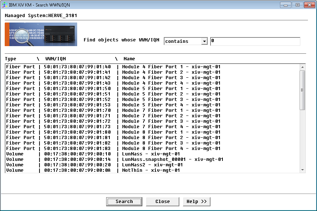Click the results list scroll-up arrow
The height and width of the screenshot is (211, 317).
pos(303,67)
